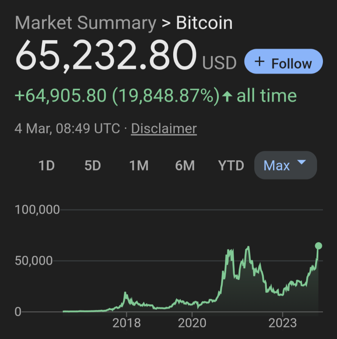The height and width of the screenshot is (339, 337).
Task: Click the plus icon on the Follow button
Action: click(259, 61)
